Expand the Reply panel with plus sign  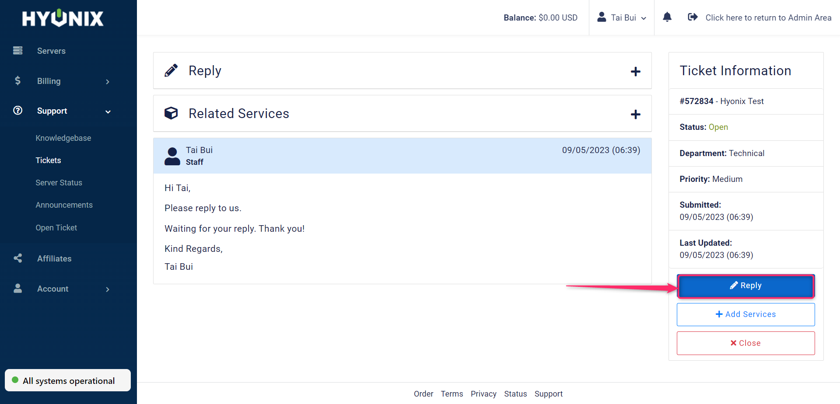pyautogui.click(x=635, y=71)
